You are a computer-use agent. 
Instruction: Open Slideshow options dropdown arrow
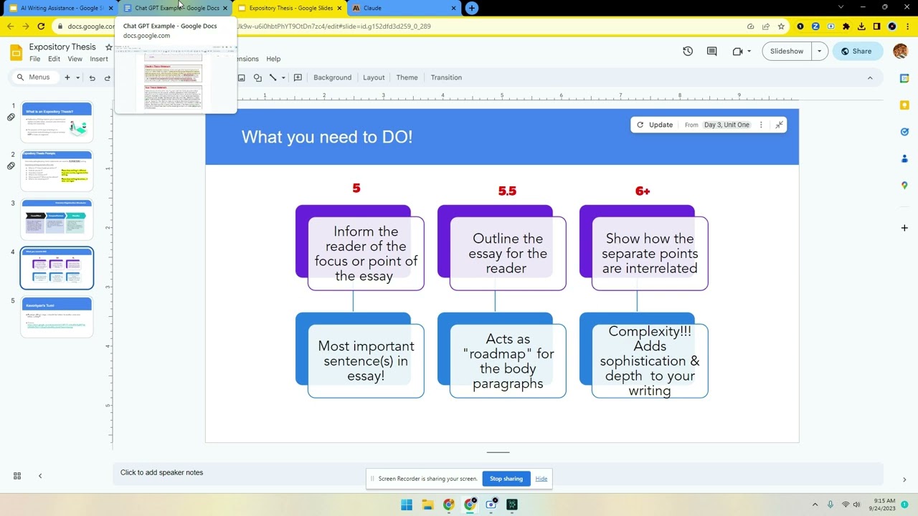820,52
